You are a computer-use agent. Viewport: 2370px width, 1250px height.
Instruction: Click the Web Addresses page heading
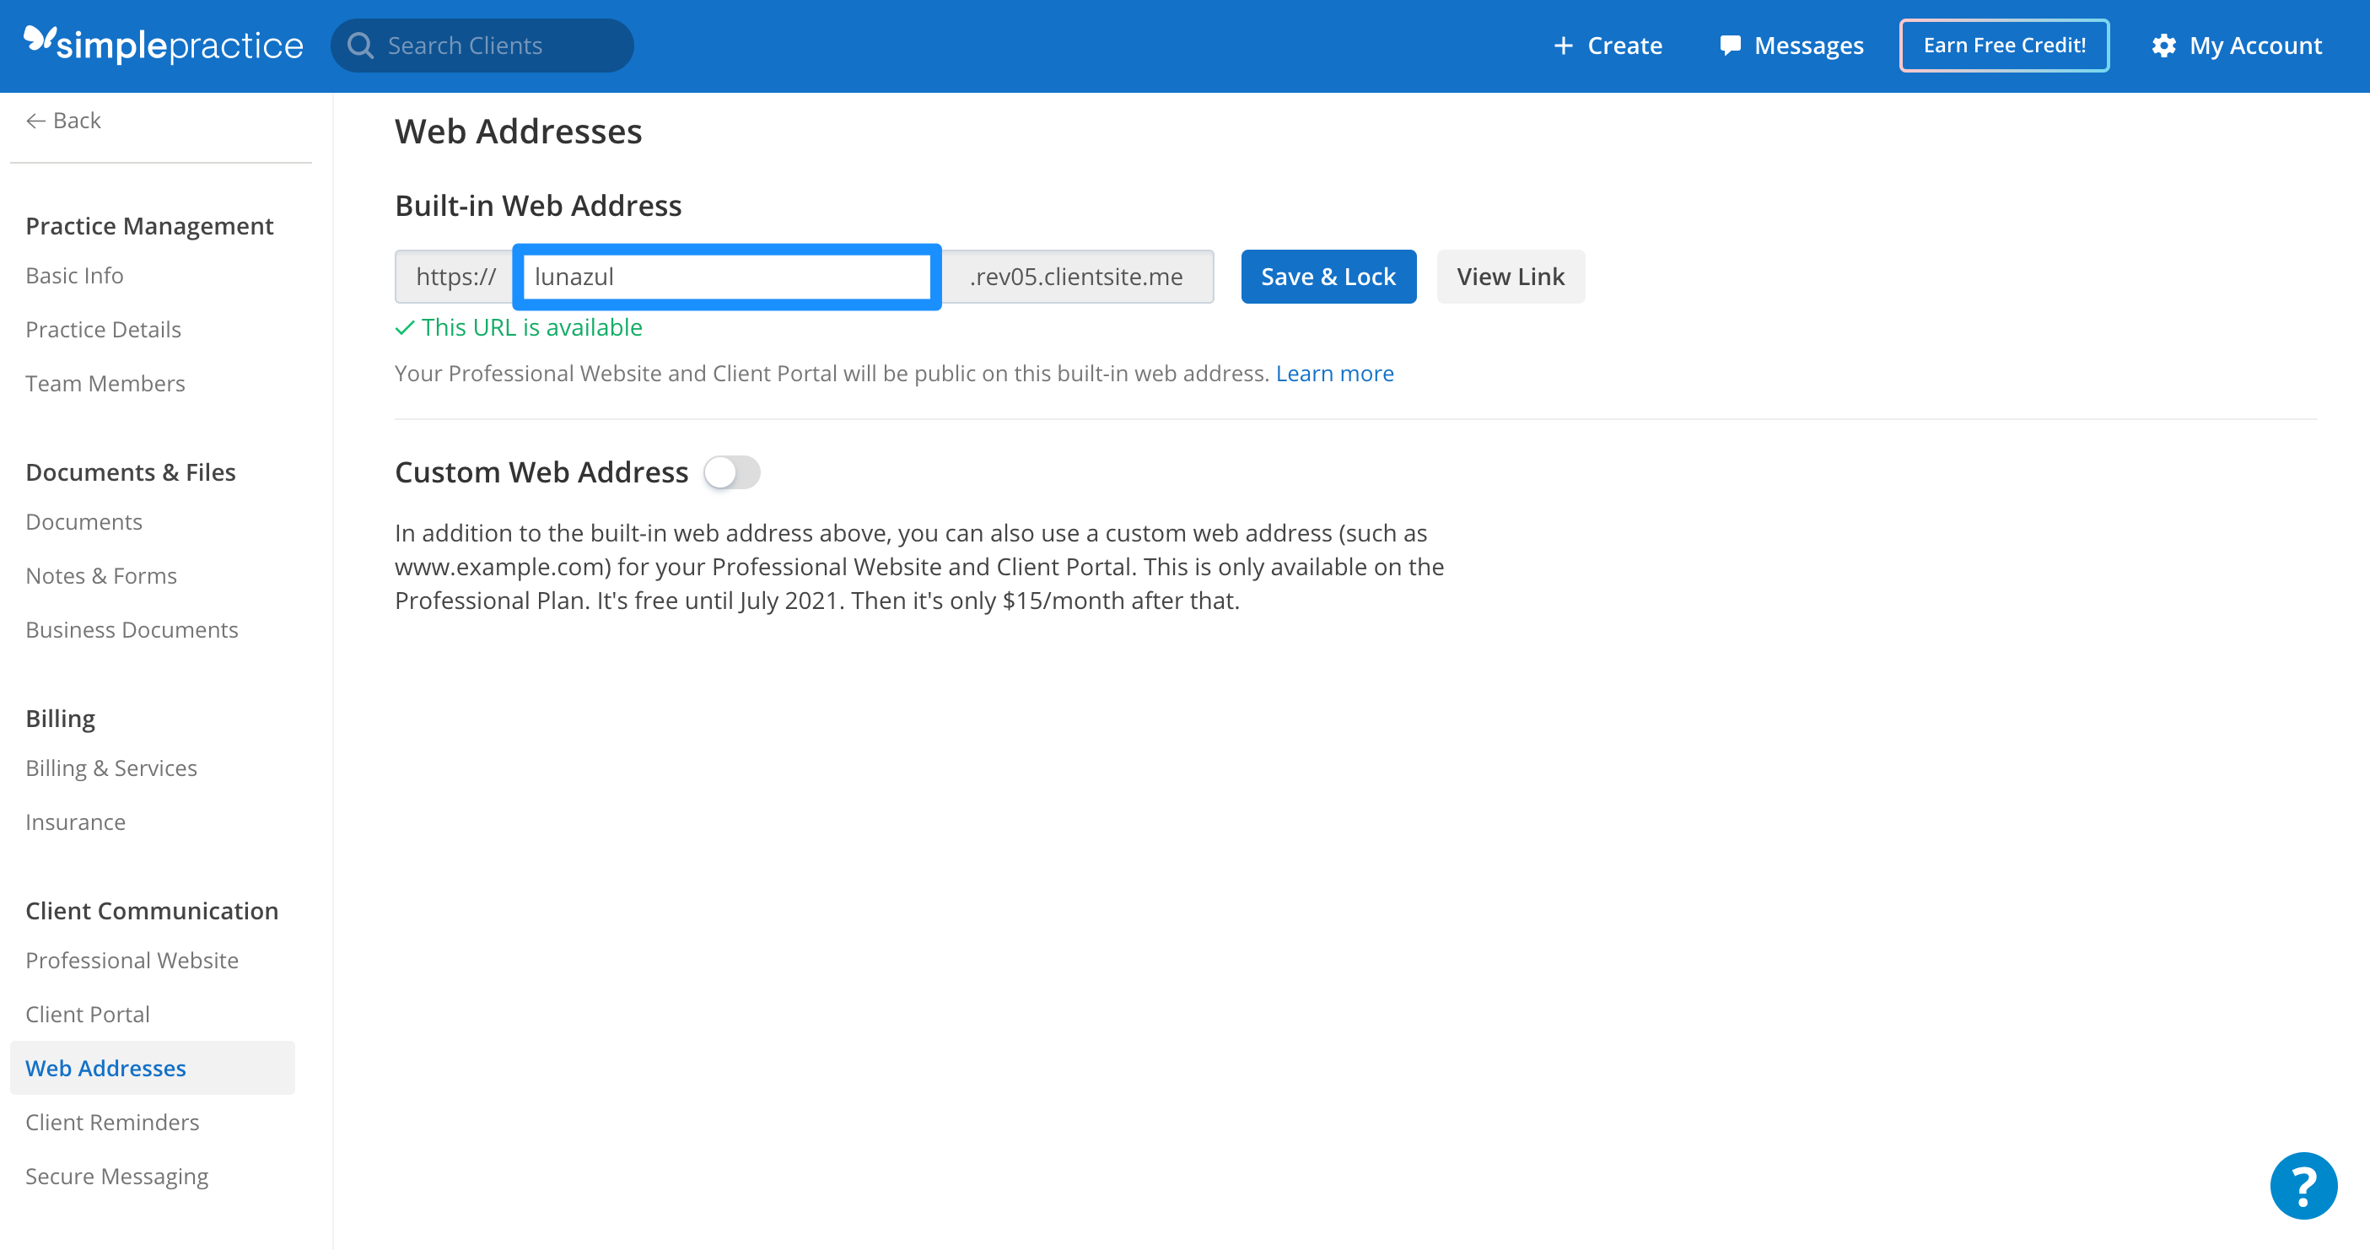point(518,132)
